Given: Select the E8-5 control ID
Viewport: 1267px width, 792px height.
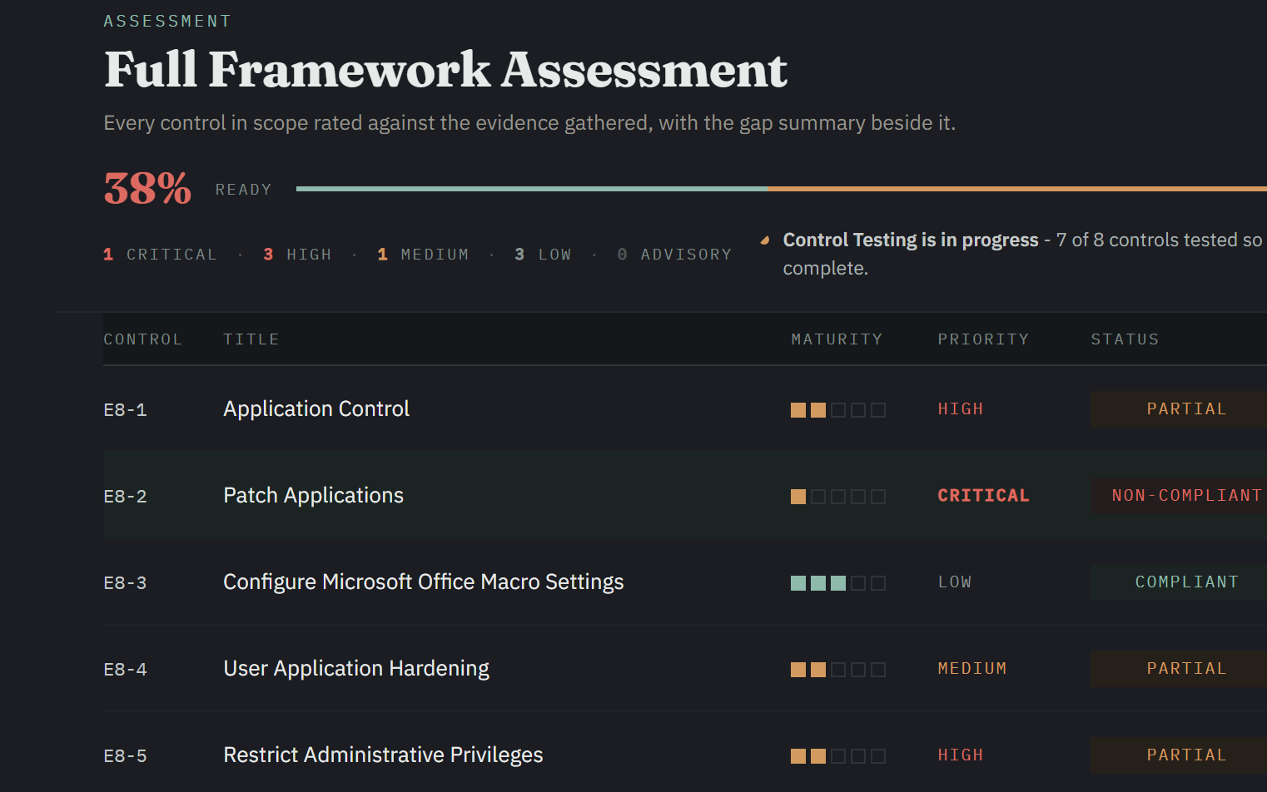Looking at the screenshot, I should click(x=125, y=756).
